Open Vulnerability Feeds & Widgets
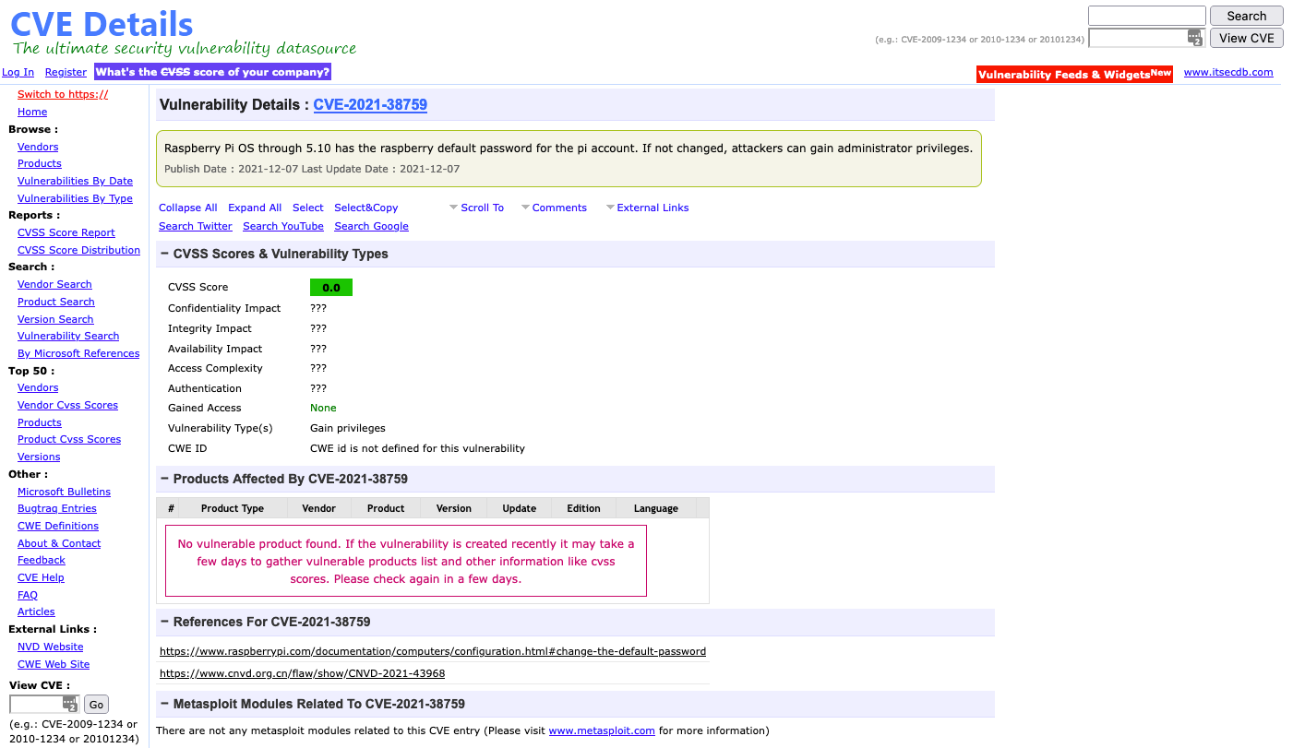The height and width of the screenshot is (748, 1305). click(1074, 75)
